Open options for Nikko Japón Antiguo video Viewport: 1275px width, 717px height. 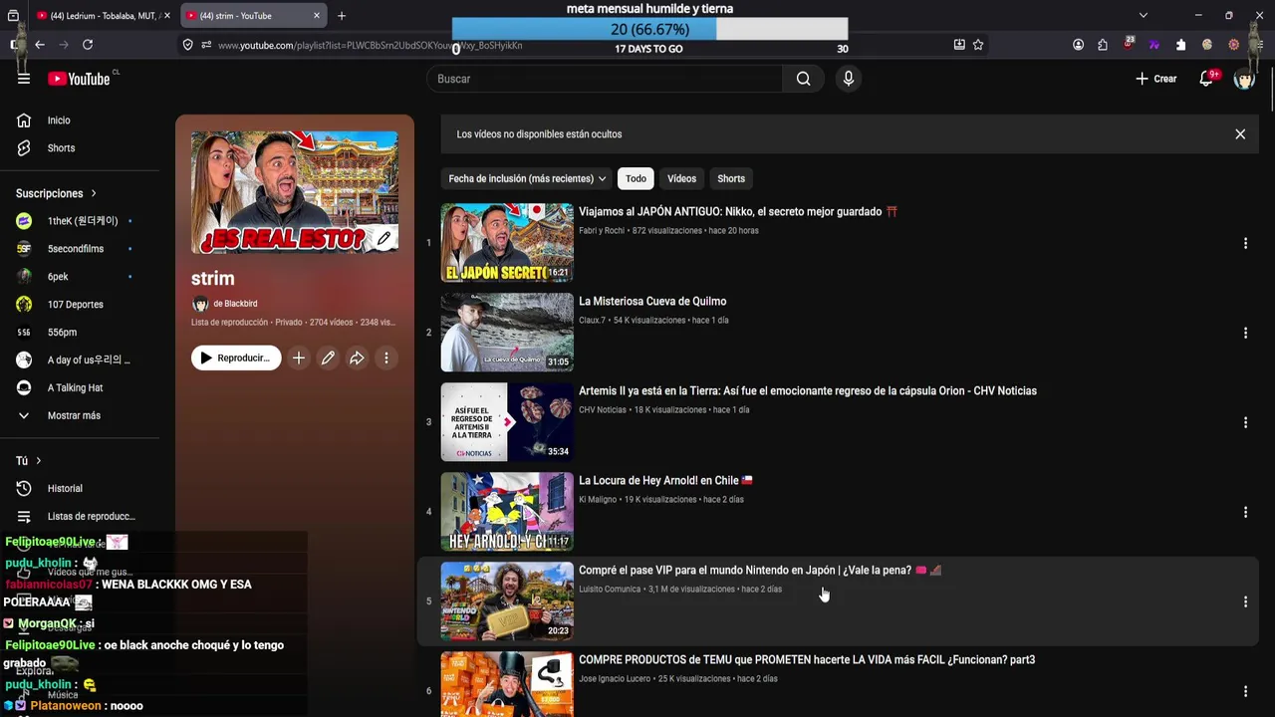1245,243
